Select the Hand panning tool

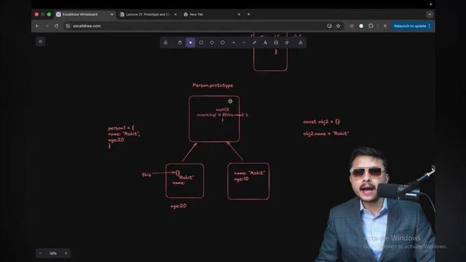tap(180, 42)
